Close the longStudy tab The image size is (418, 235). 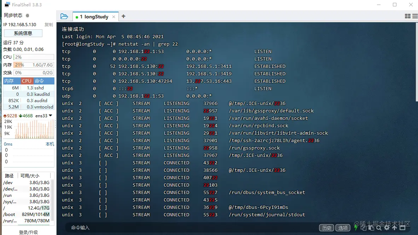coord(114,17)
